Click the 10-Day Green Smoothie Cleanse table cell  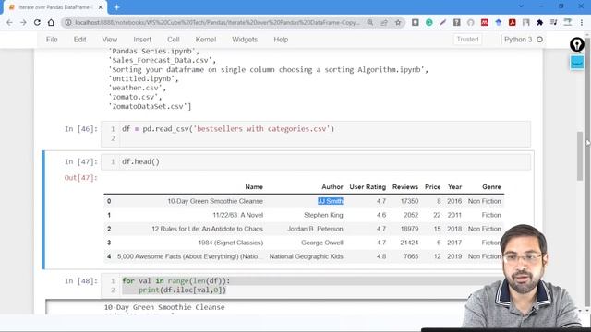tap(215, 201)
